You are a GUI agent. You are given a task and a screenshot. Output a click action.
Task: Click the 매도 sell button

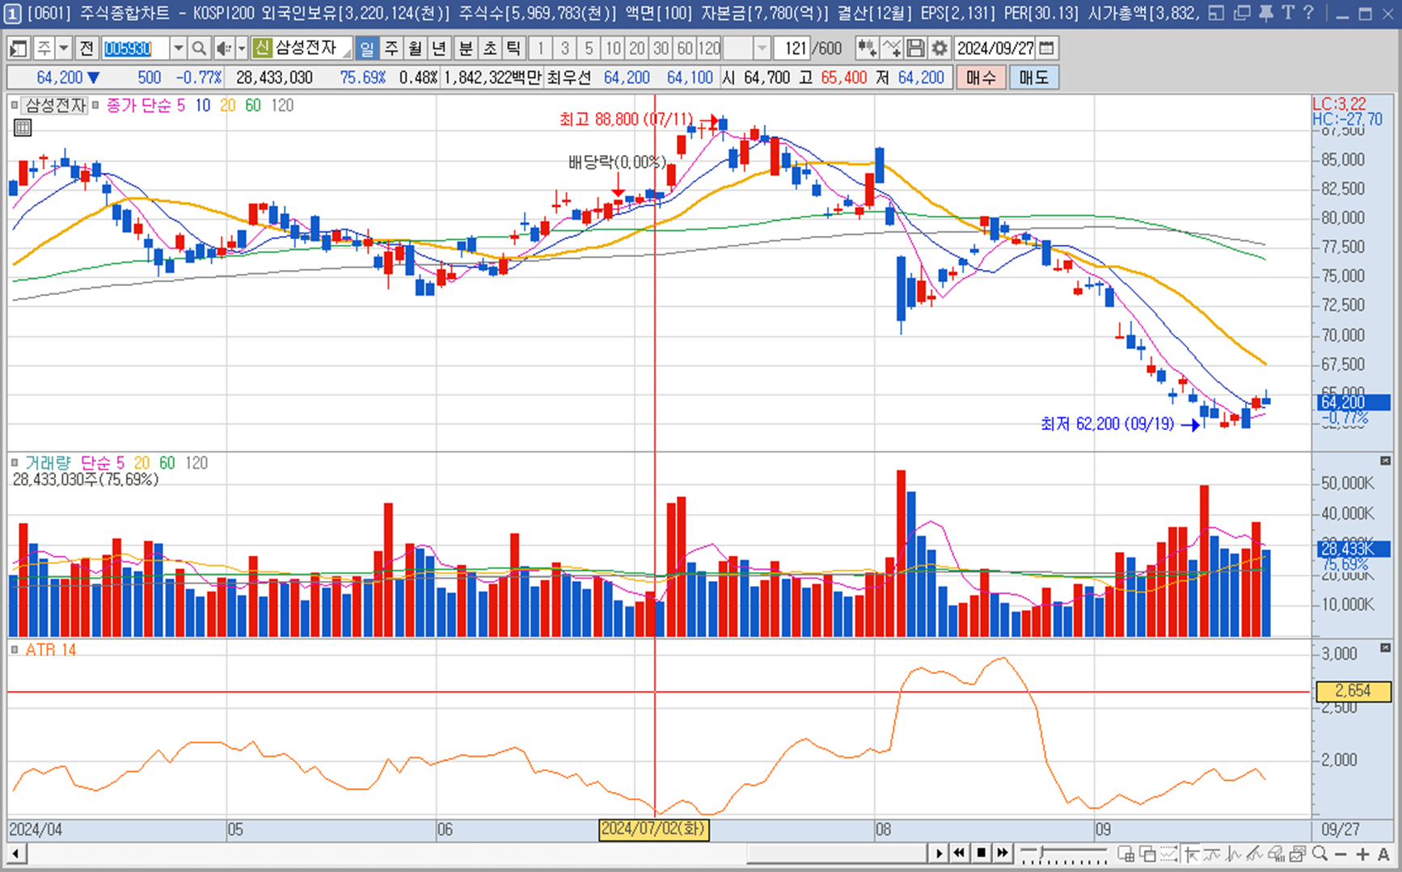(1033, 78)
